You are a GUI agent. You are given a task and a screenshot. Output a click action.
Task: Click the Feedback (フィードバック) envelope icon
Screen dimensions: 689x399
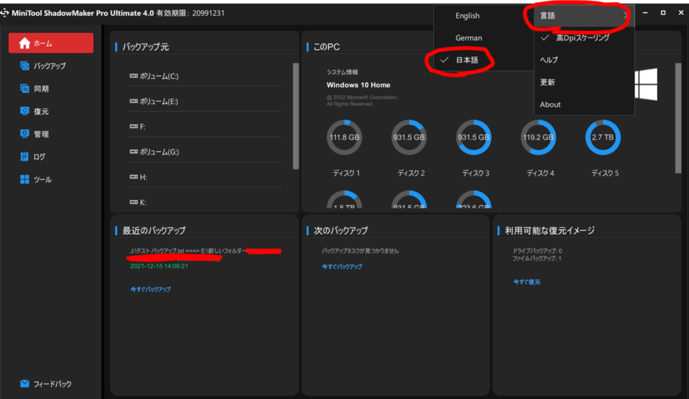25,384
